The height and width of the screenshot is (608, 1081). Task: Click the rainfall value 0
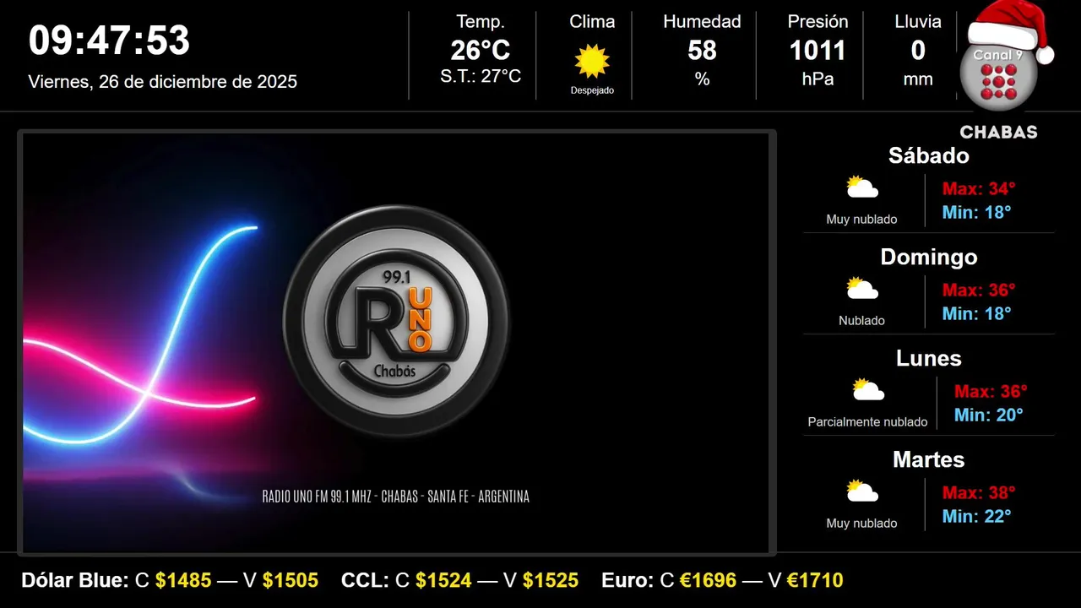918,51
